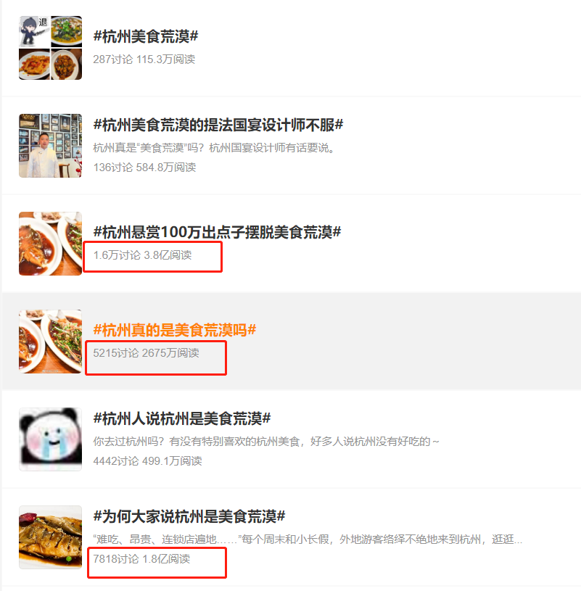Viewport: 581px width, 591px height.
Task: Click the crying panda meme thumbnail
Action: click(51, 439)
